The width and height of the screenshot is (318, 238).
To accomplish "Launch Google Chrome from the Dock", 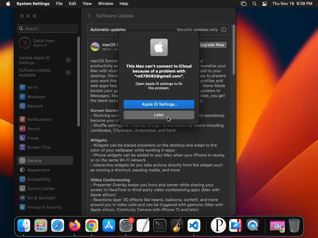I will [92, 225].
